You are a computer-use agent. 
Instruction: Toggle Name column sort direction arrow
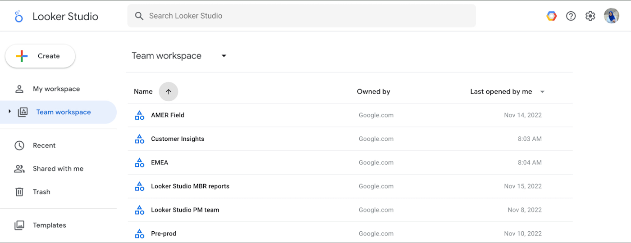(169, 92)
